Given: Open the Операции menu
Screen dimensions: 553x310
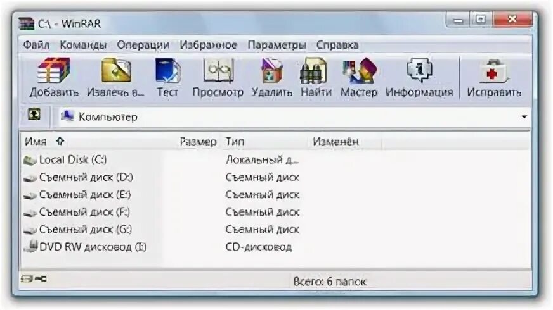Looking at the screenshot, I should [143, 45].
